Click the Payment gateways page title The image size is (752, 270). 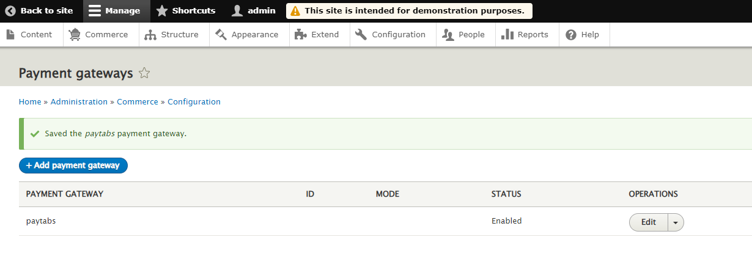point(76,73)
